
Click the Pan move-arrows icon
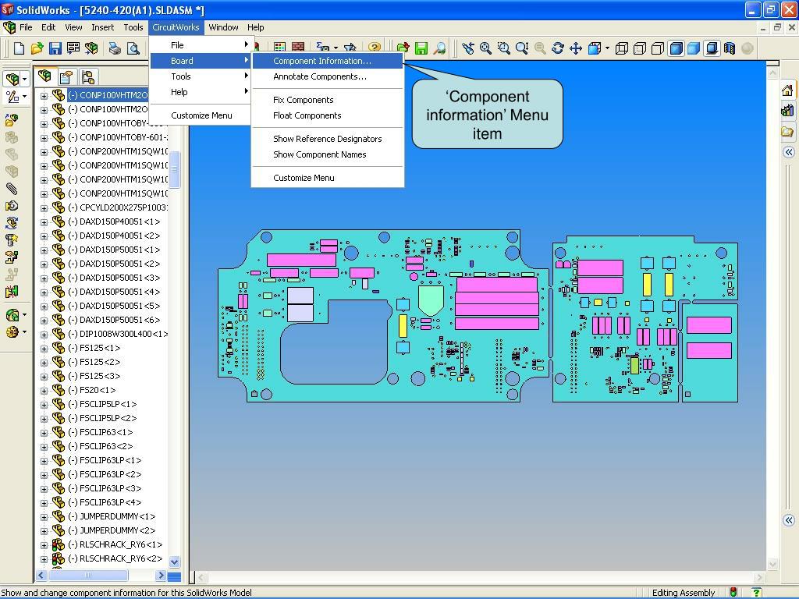tap(576, 48)
